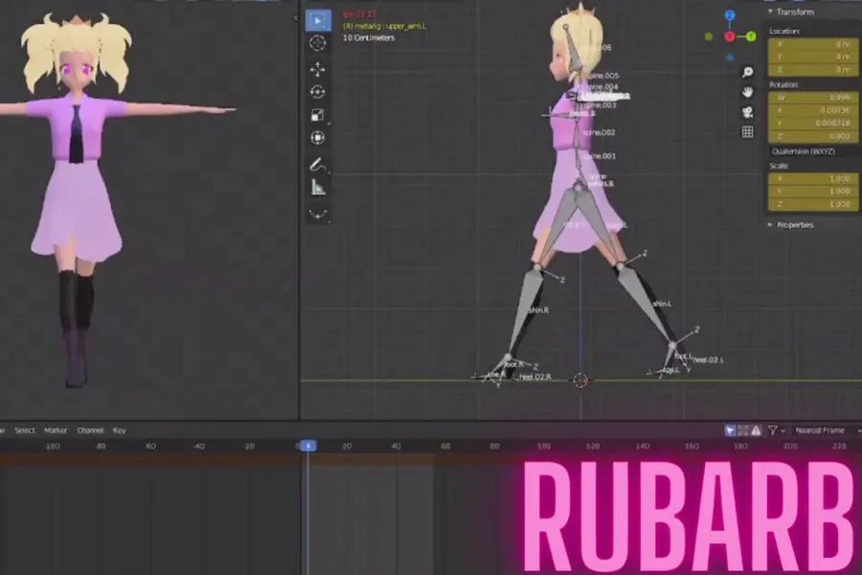
Task: Toggle Only Show Errors warning icon
Action: pos(757,430)
